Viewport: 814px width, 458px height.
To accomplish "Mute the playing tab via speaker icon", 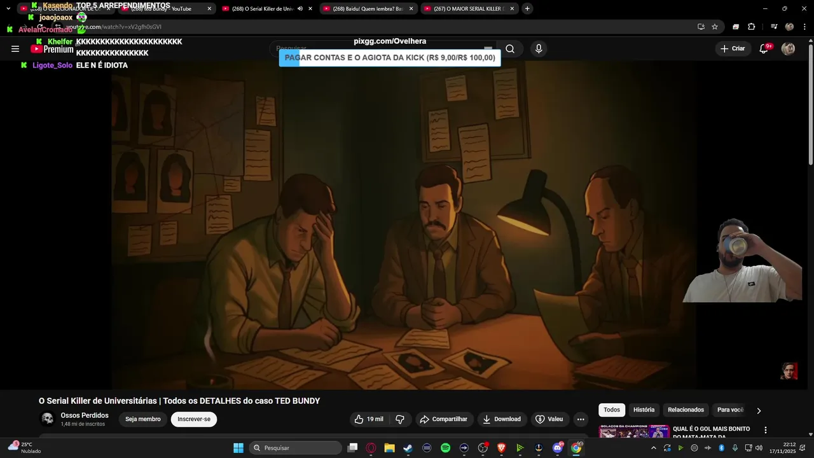I will 300,8.
